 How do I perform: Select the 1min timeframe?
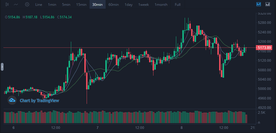52,5
